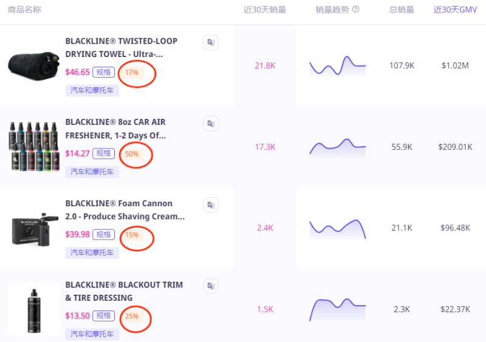Click translate icon for Blackout Trim & Tire Dressing

(x=211, y=286)
